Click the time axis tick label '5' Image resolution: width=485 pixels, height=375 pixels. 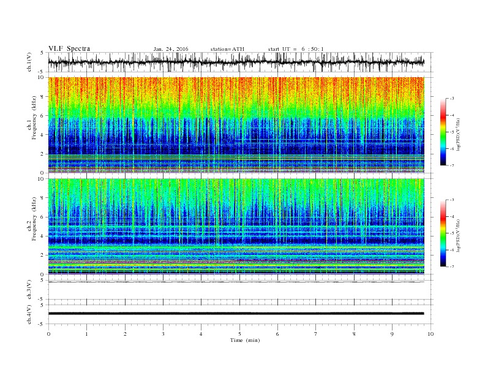(239, 334)
